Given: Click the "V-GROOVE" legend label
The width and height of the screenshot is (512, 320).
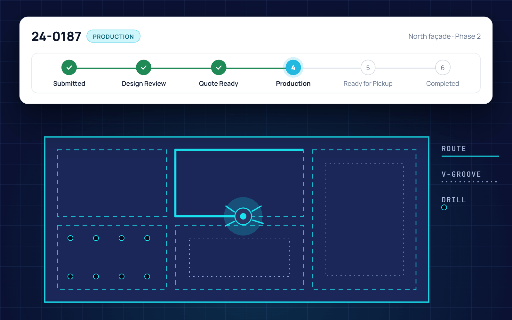Looking at the screenshot, I should click(x=461, y=174).
